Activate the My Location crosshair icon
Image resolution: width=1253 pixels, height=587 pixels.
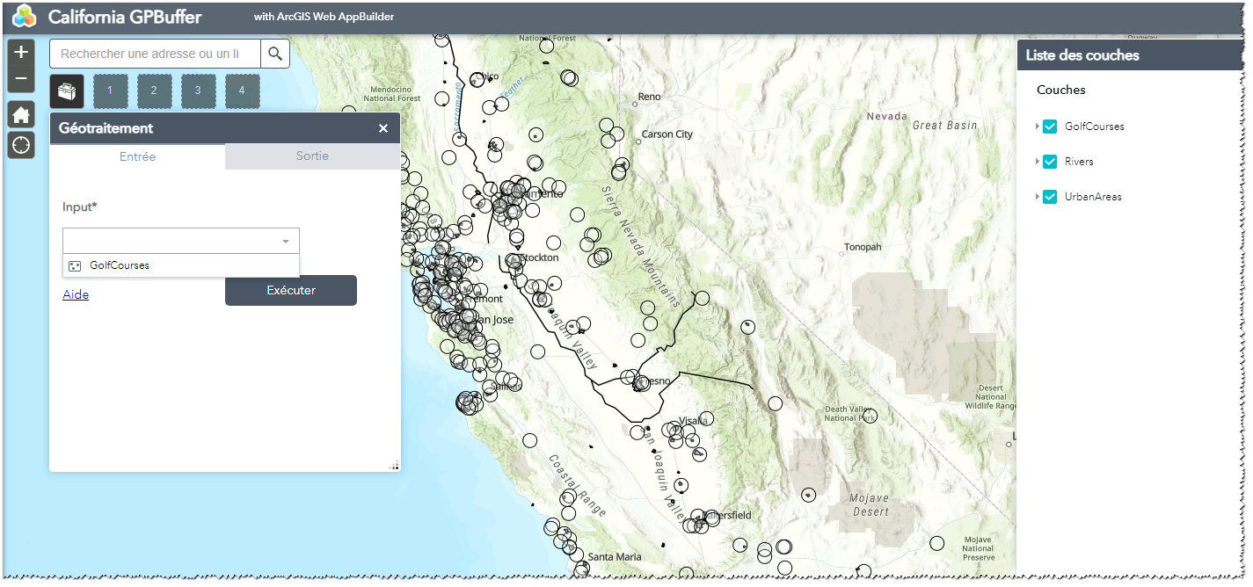[19, 144]
